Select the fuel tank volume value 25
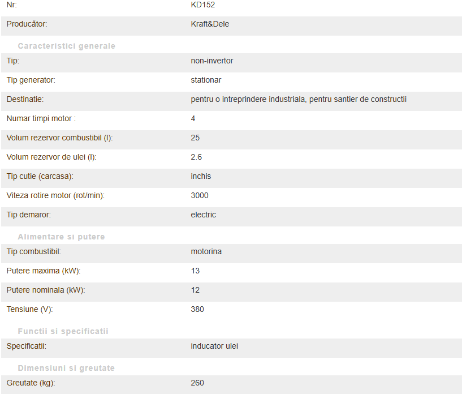Image resolution: width=462 pixels, height=394 pixels. (195, 138)
